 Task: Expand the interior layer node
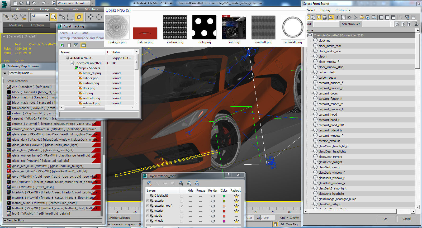click(x=148, y=211)
